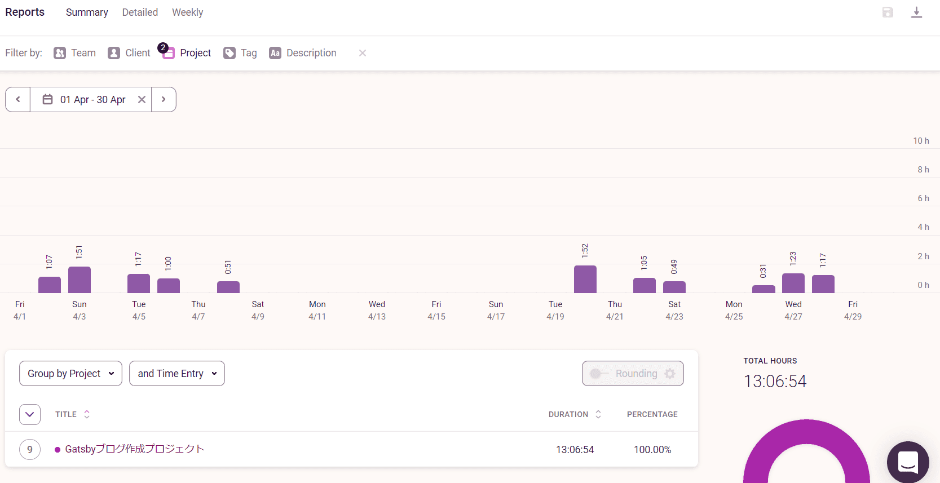Open the Team filter
The width and height of the screenshot is (940, 483).
(75, 53)
